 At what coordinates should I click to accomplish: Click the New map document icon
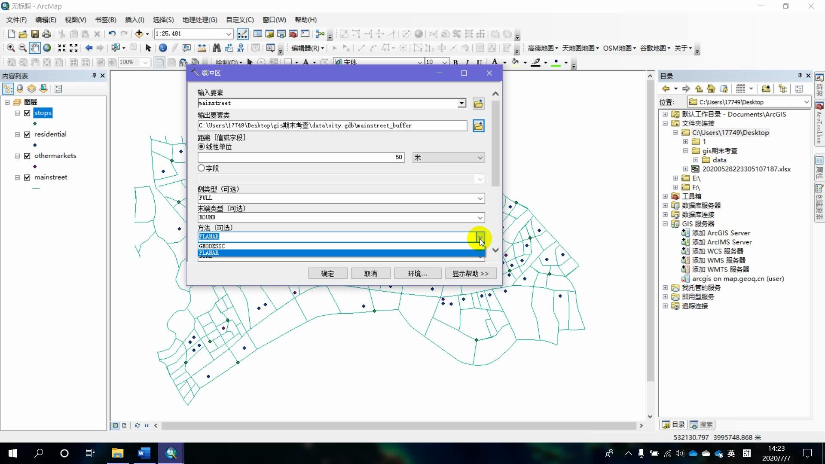pyautogui.click(x=12, y=34)
